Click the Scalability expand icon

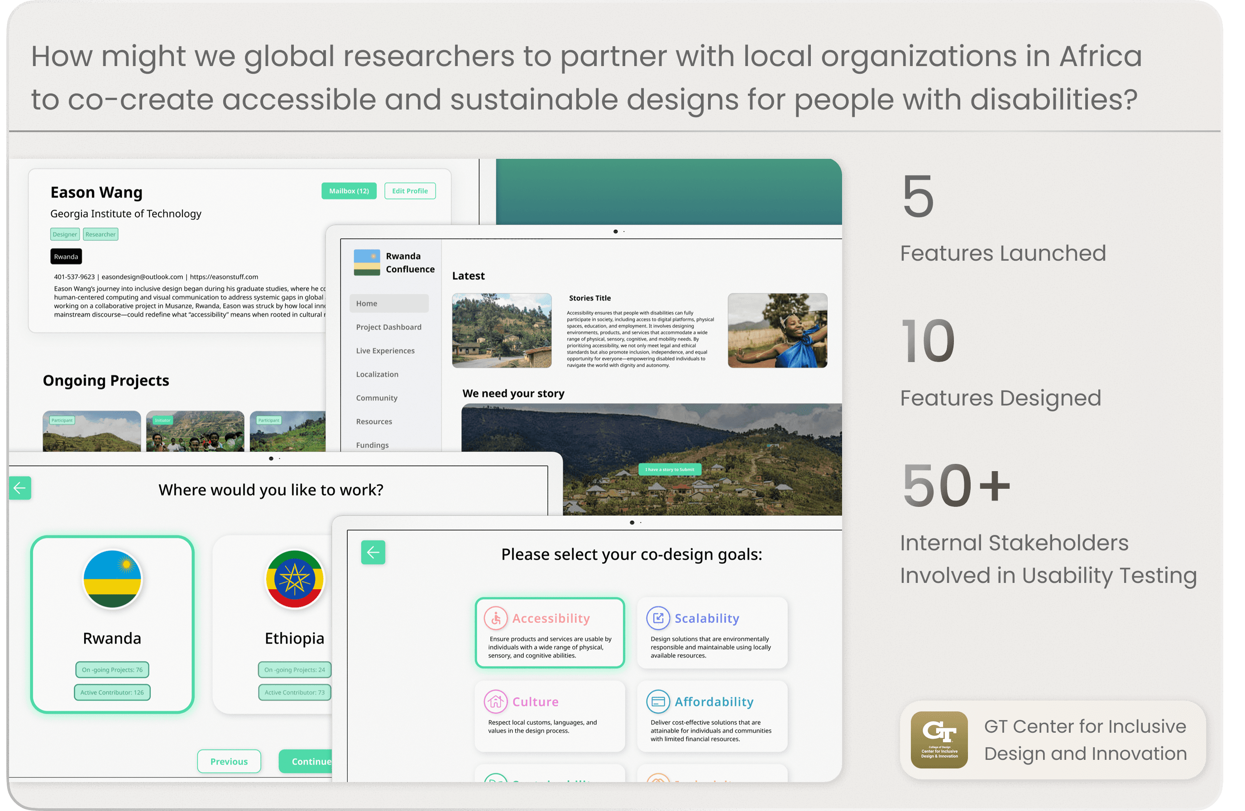(x=657, y=618)
